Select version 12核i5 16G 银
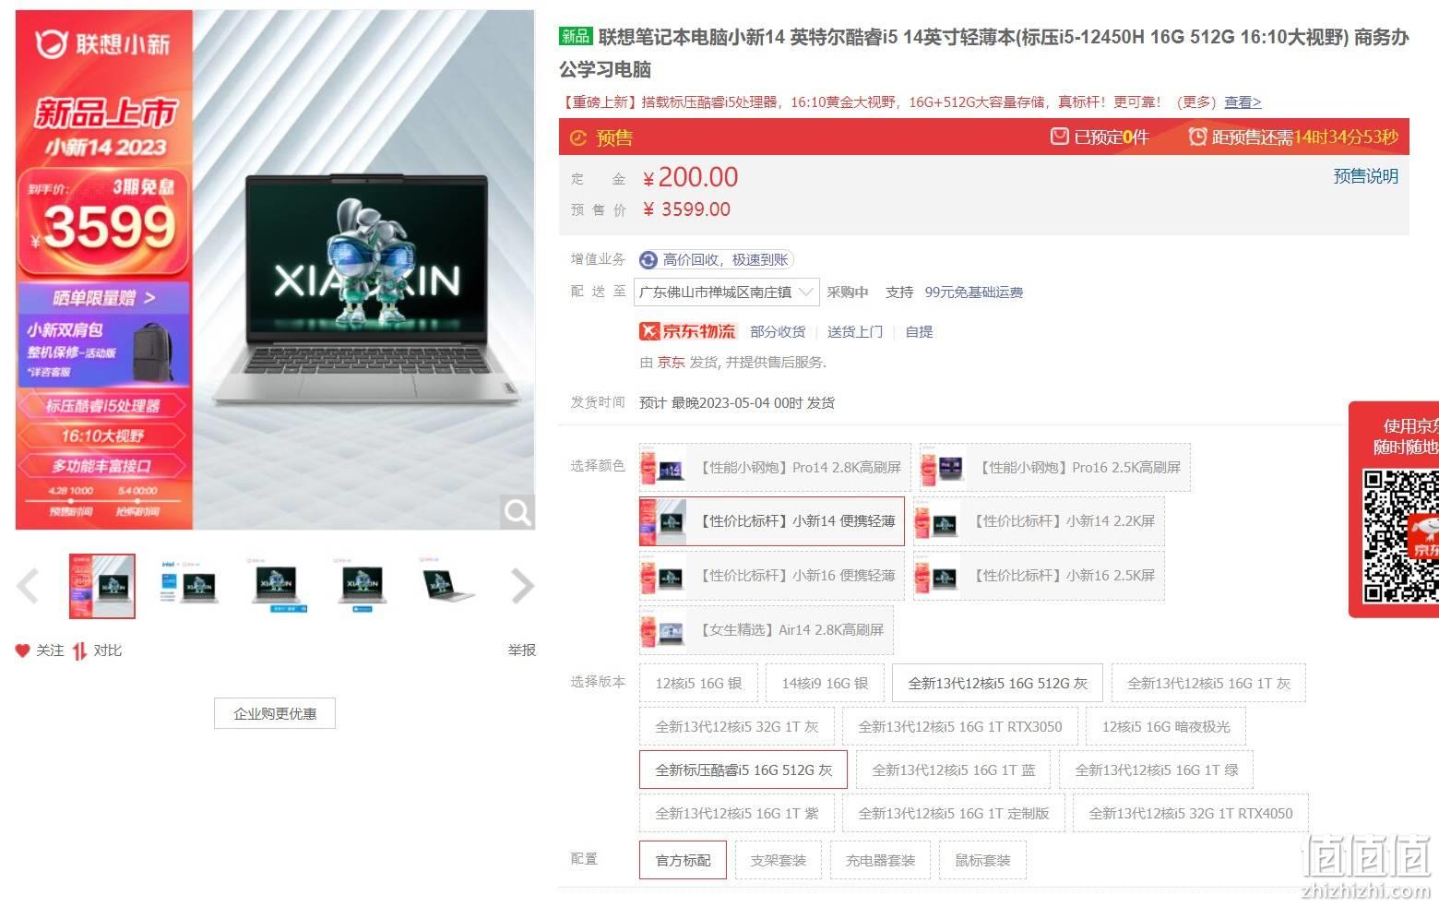1439x907 pixels. pos(698,684)
